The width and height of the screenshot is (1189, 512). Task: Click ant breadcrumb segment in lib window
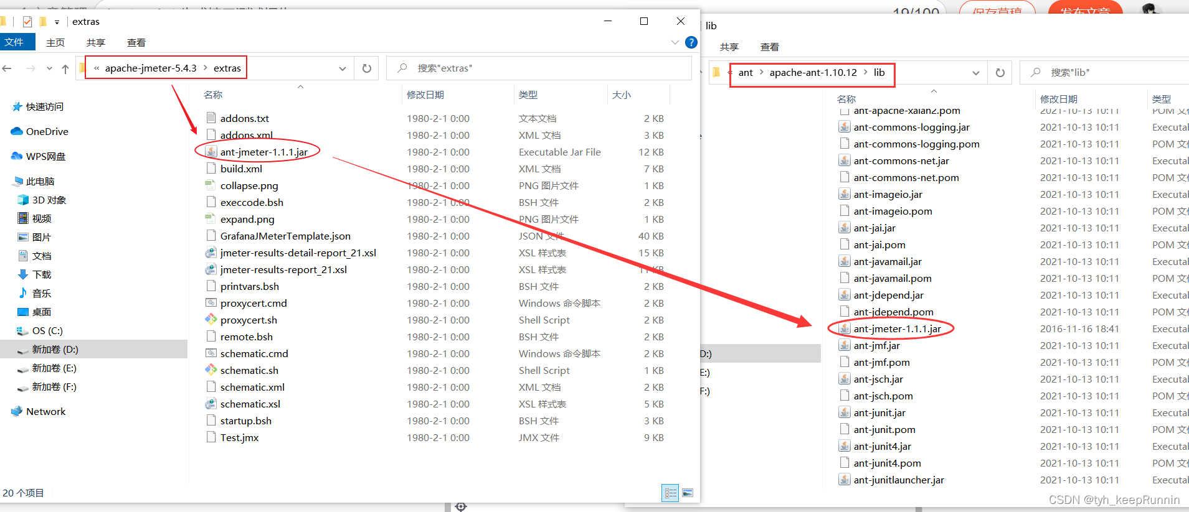point(746,72)
